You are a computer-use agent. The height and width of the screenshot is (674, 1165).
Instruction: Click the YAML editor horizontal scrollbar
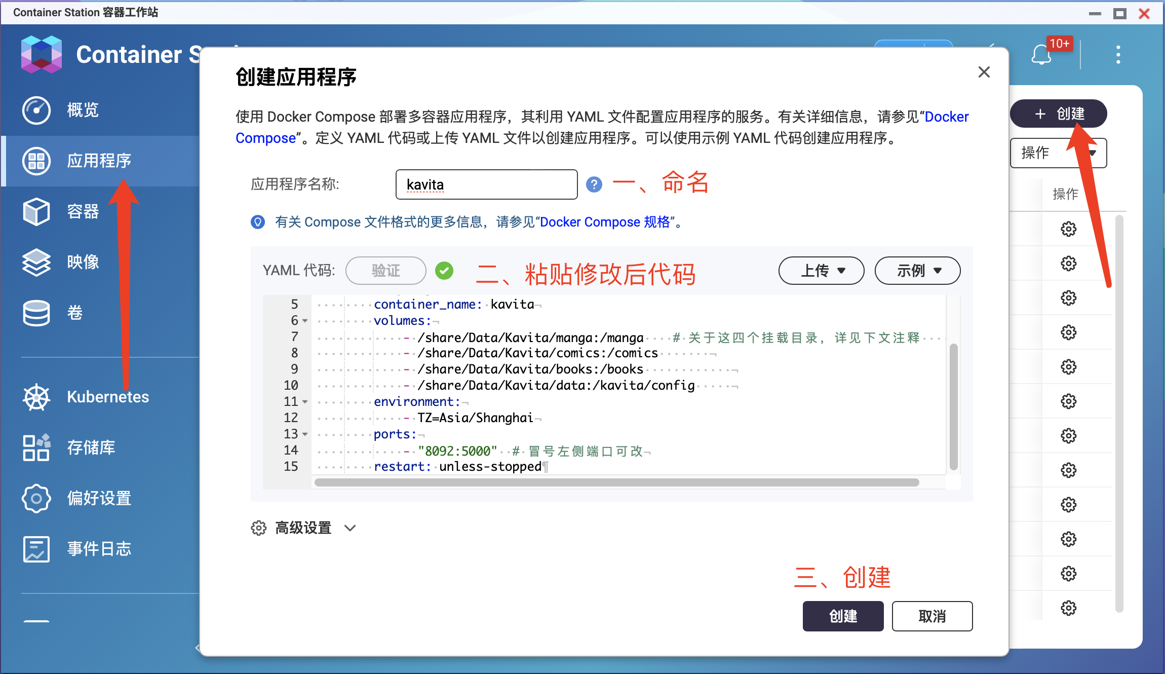click(x=616, y=482)
